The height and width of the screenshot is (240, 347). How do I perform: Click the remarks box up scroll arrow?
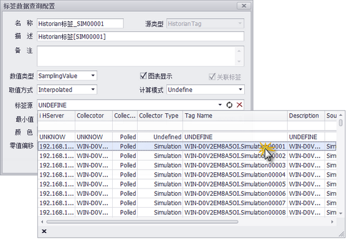[239, 51]
